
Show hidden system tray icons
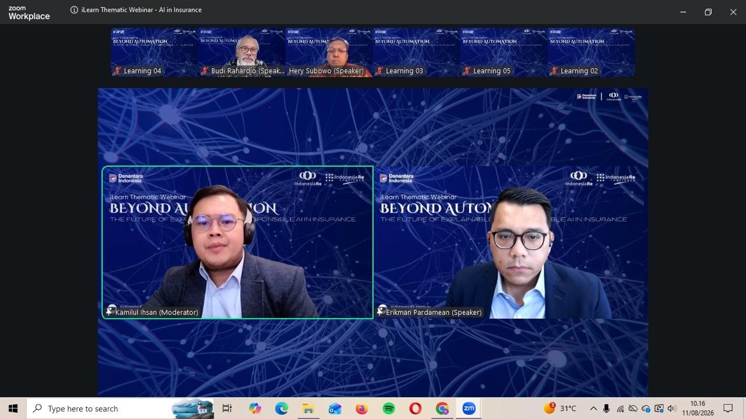click(x=593, y=409)
